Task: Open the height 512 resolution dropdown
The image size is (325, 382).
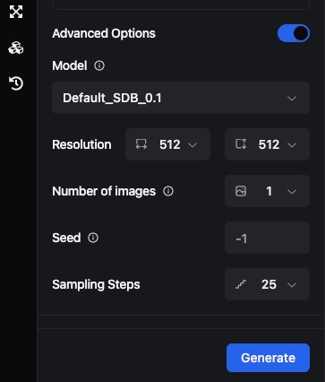Action: click(267, 144)
